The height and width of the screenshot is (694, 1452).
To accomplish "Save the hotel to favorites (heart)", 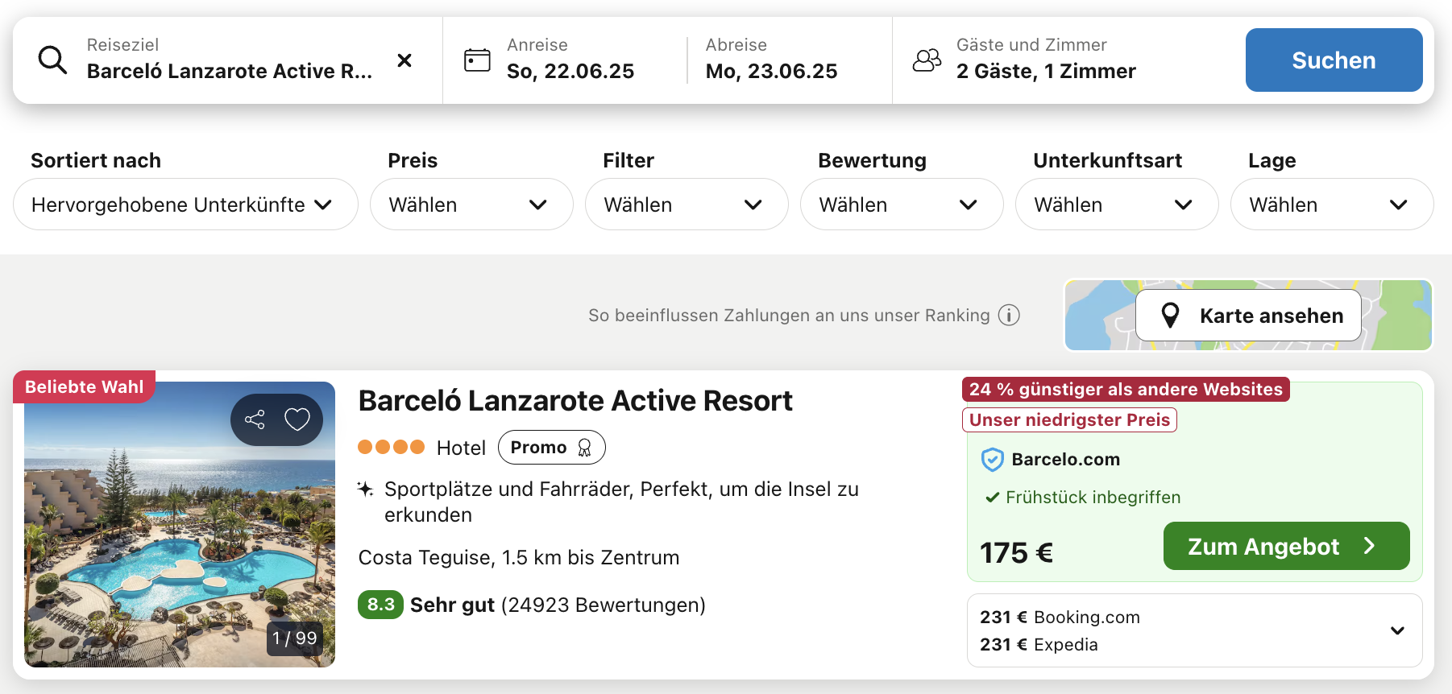I will coord(297,419).
